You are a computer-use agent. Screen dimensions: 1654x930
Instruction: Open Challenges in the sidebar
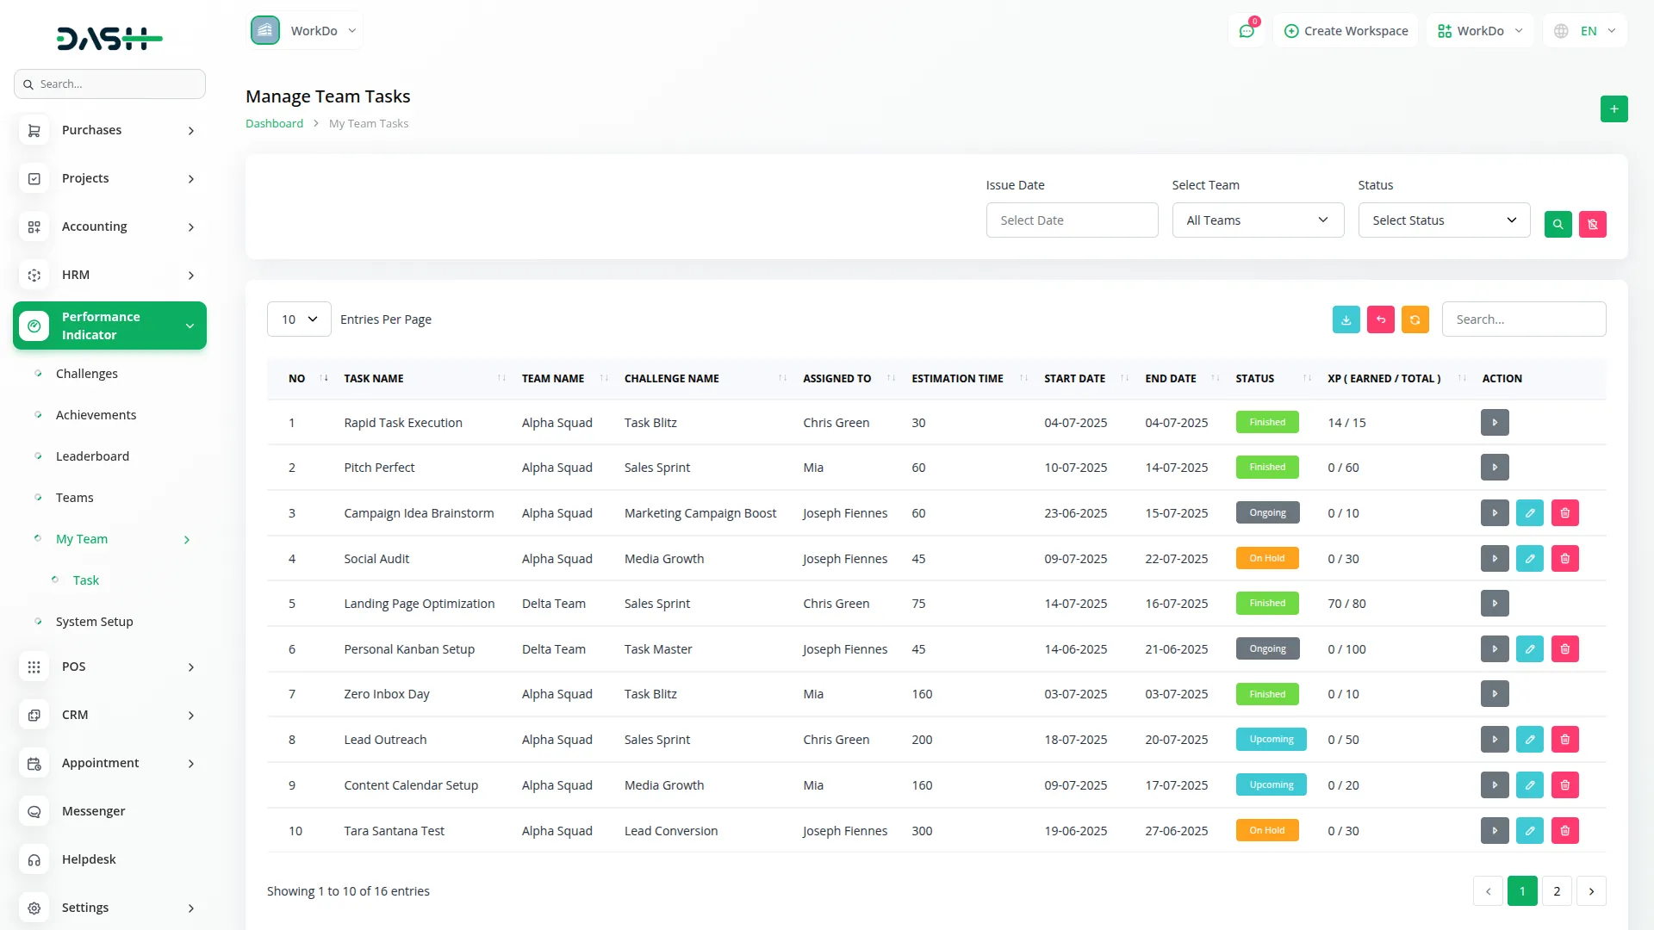point(86,374)
